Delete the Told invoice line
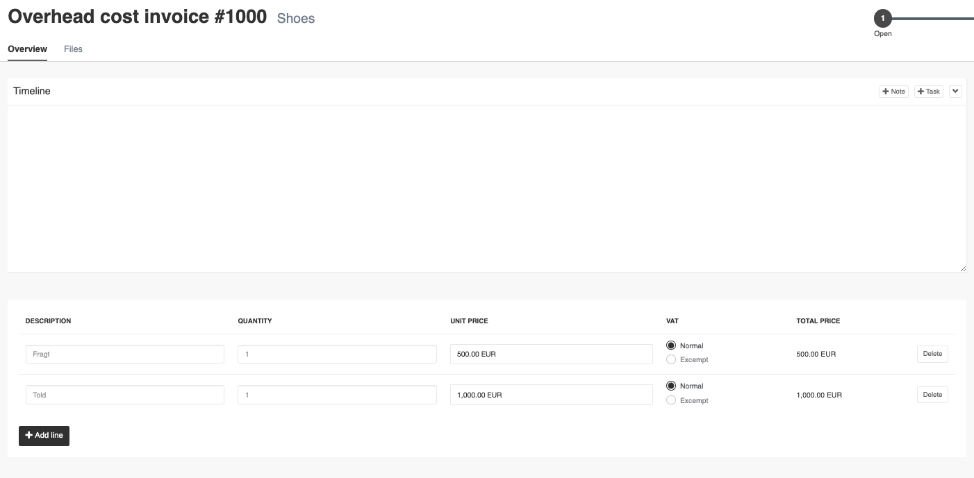This screenshot has height=478, width=974. pos(932,395)
